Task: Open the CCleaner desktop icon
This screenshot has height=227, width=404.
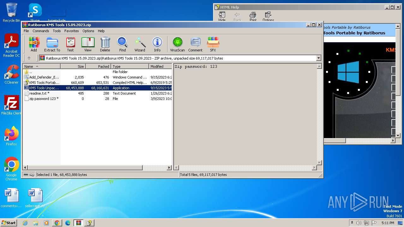Action: pyautogui.click(x=11, y=74)
